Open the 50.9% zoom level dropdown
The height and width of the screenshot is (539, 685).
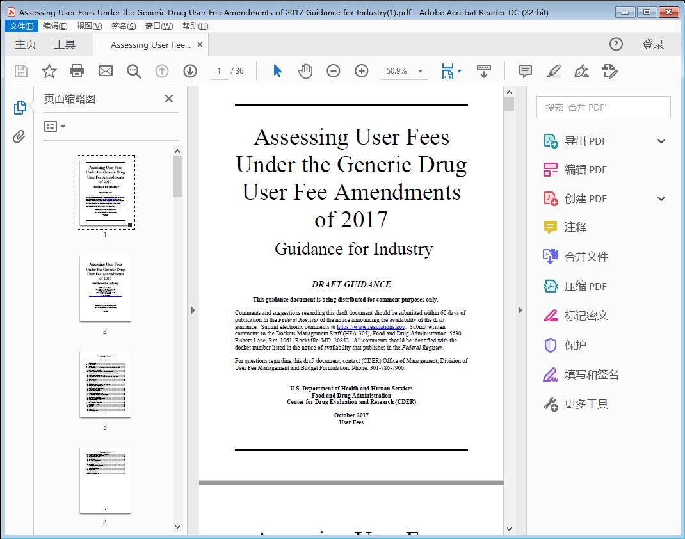pos(405,71)
